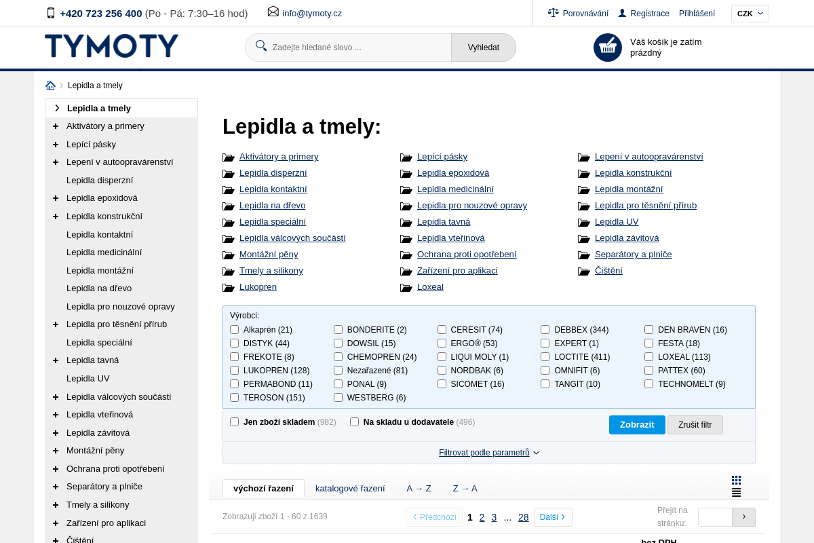
Task: Expand Montážní pěny sidebar plus
Action: point(56,451)
